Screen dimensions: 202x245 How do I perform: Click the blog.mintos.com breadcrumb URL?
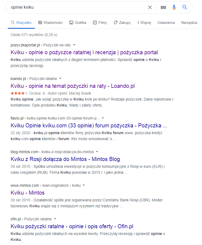click(52, 152)
